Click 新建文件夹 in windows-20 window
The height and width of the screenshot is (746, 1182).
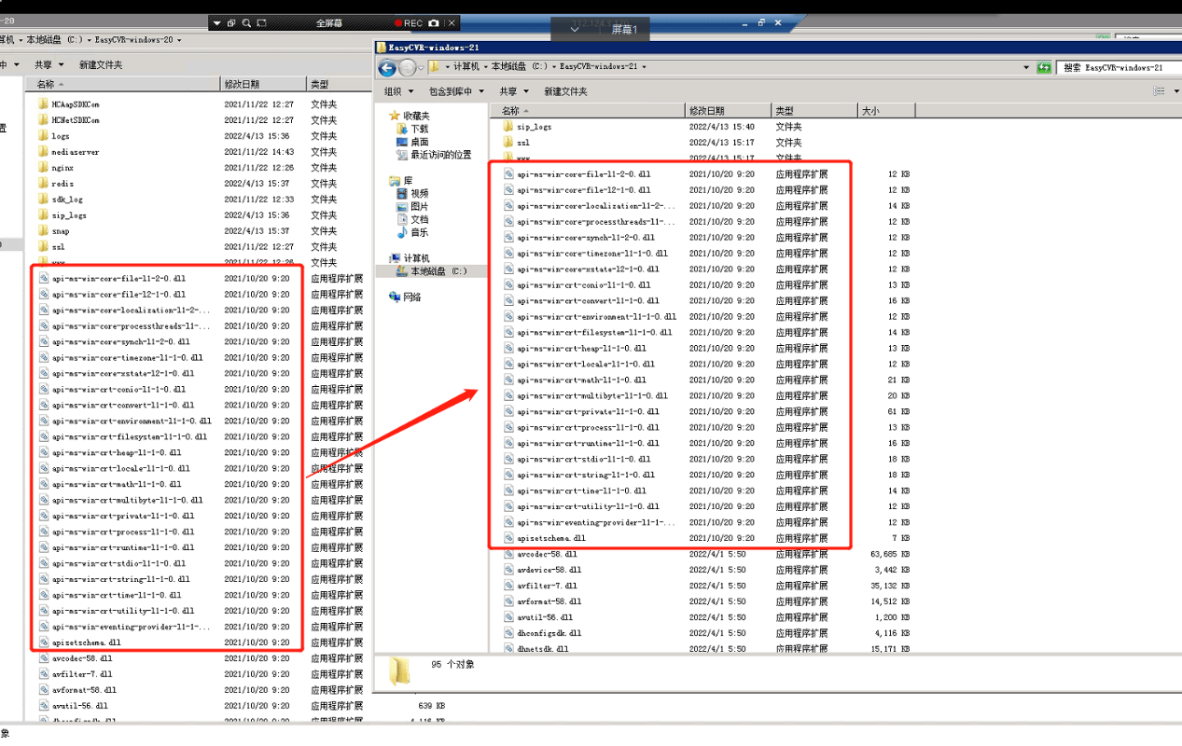point(101,64)
